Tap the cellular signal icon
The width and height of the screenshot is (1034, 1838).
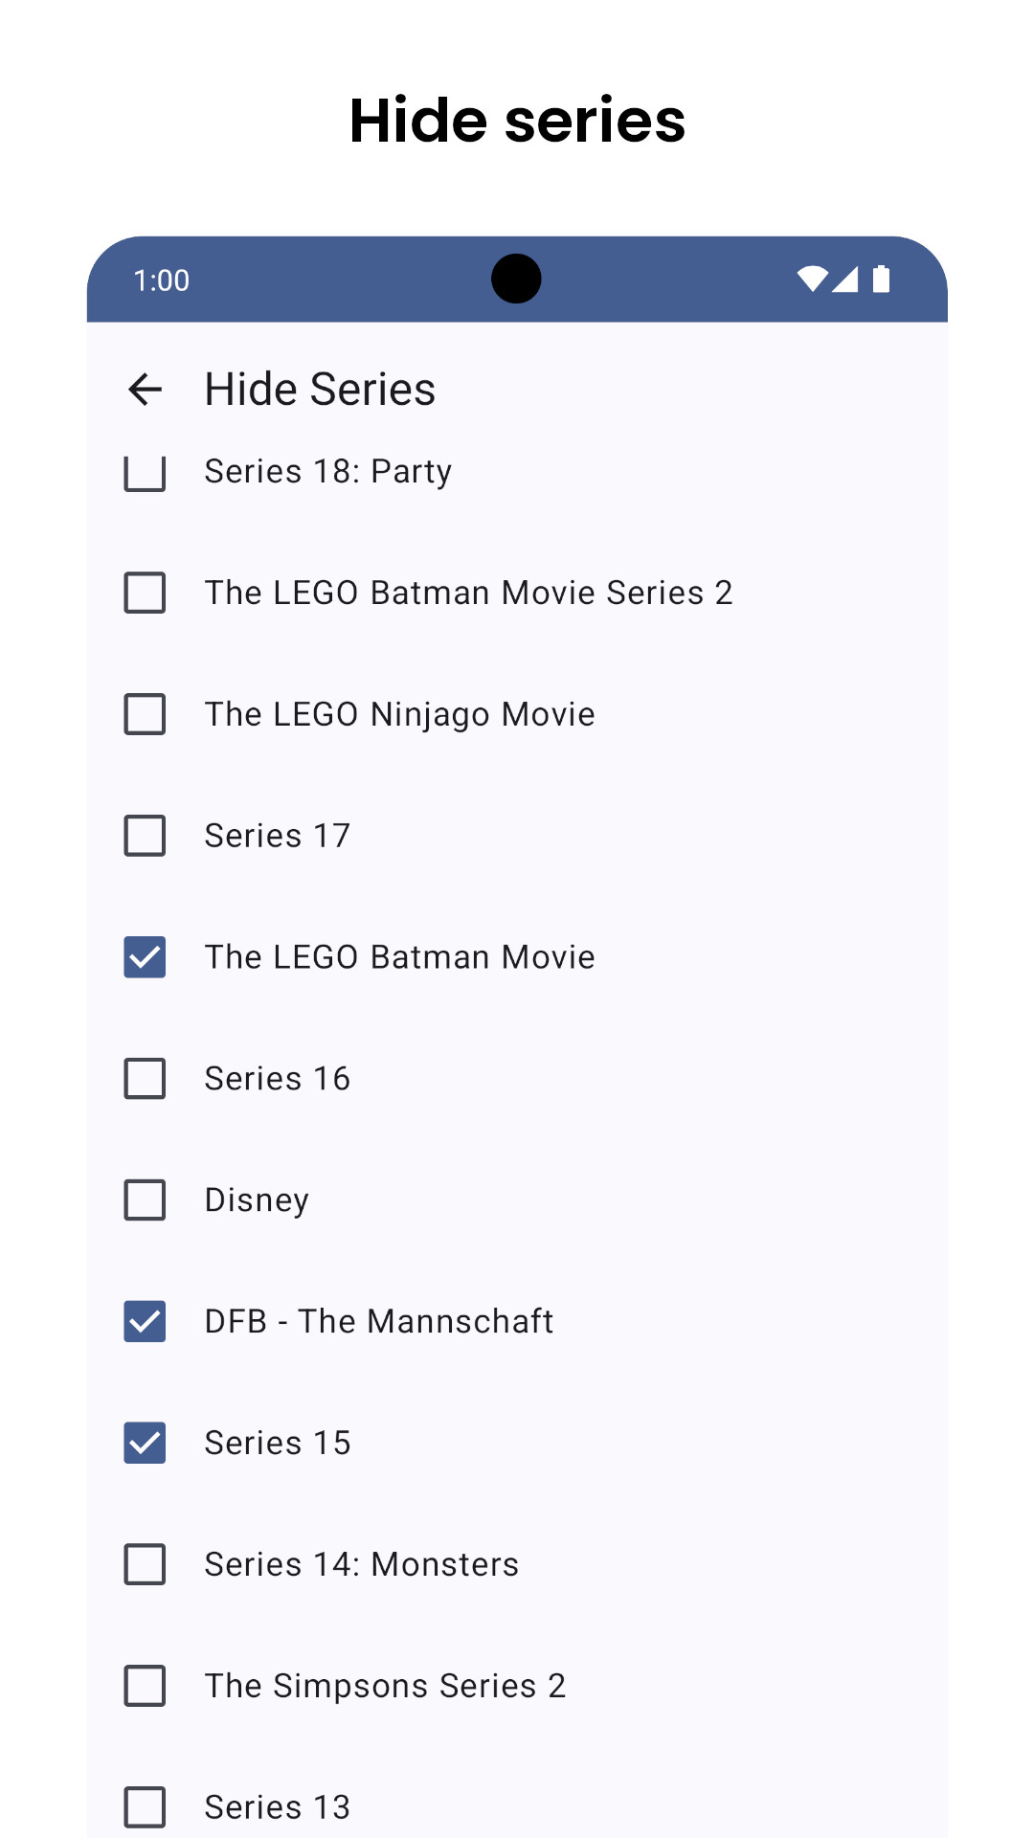tap(844, 279)
